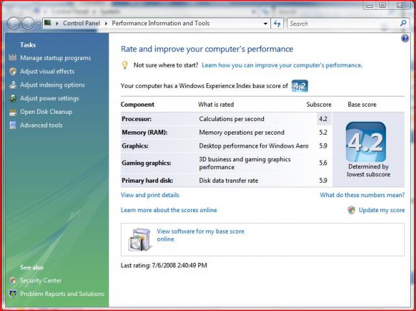Click View software for my base score online
The width and height of the screenshot is (416, 311).
point(200,235)
